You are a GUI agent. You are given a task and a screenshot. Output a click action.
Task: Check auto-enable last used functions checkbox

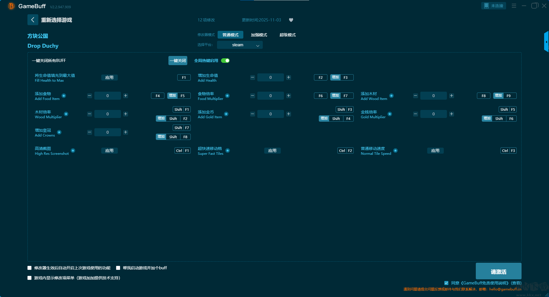(29, 268)
